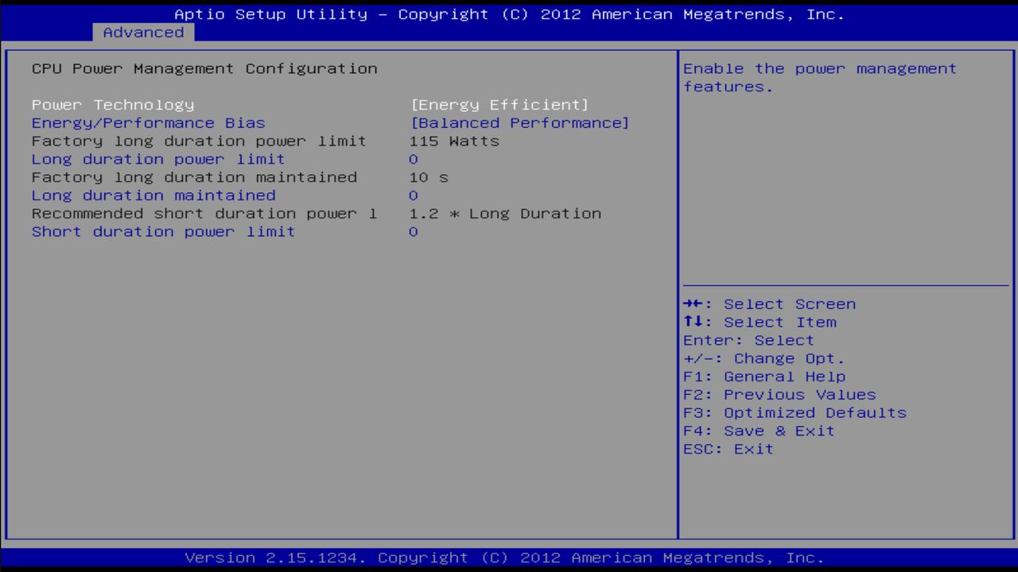Select the Short duration power limit label
The width and height of the screenshot is (1018, 572).
pyautogui.click(x=164, y=232)
